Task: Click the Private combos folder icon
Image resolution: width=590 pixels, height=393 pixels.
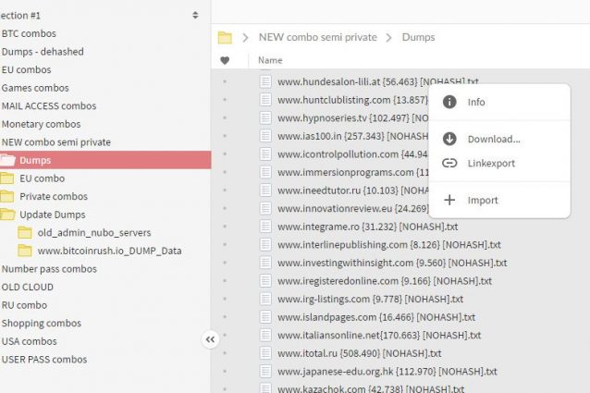Action: point(7,196)
